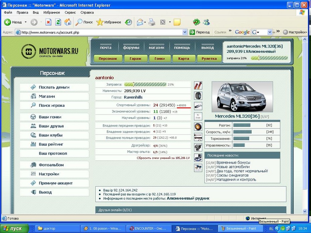311x233 pixels.
Task: Click the yellow note toolbar icon
Action: coord(177,22)
